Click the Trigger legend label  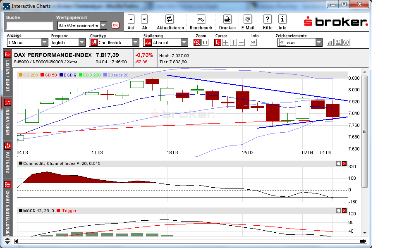(x=69, y=210)
